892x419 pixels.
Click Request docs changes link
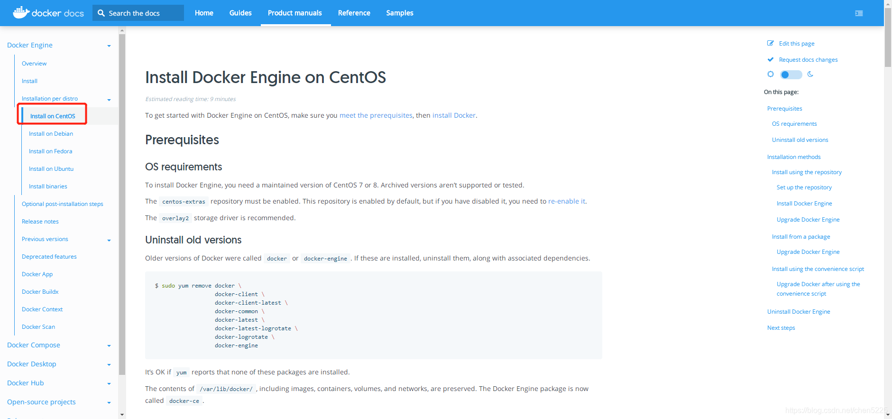click(808, 60)
